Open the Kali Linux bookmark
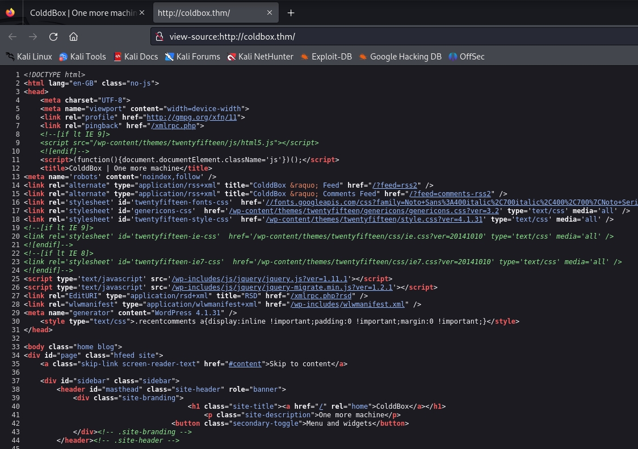This screenshot has height=449, width=638. tap(29, 57)
